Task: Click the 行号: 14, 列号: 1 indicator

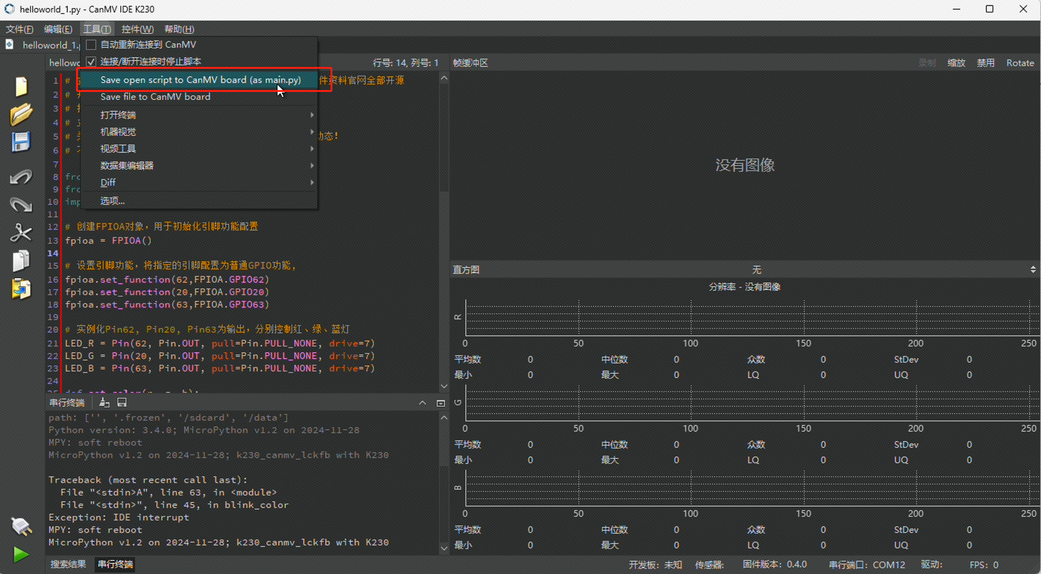Action: click(x=405, y=63)
